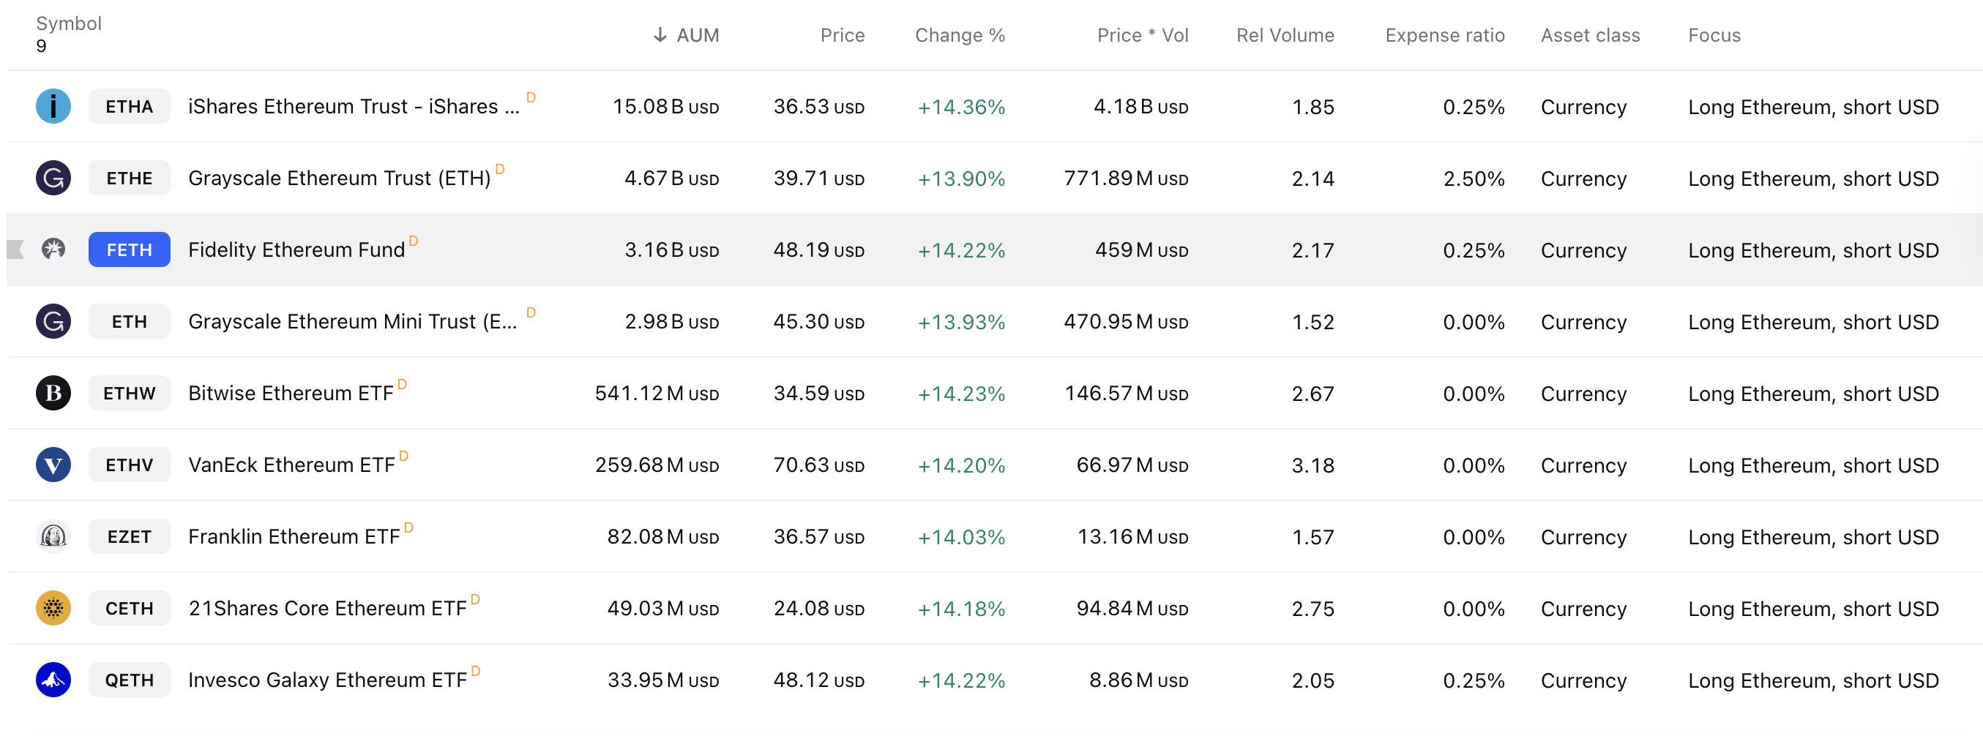Screen dimensions: 1983x736
Task: Click the Franklin Templeton logo beside EZET
Action: tap(53, 536)
